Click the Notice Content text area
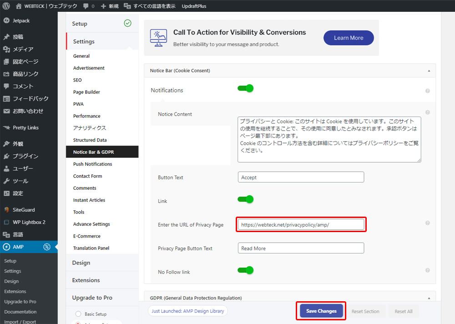This screenshot has height=324, width=455. (x=329, y=139)
